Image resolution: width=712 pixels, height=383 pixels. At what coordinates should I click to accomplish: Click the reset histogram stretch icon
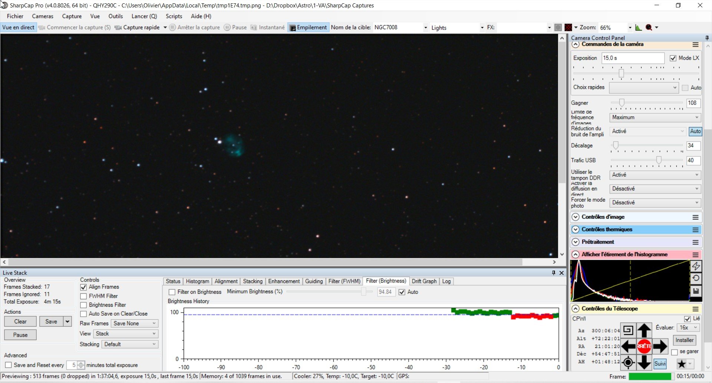click(696, 278)
